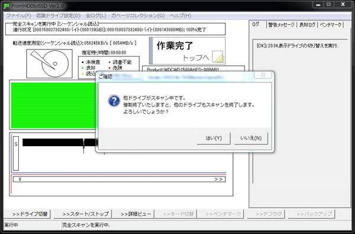The height and width of the screenshot is (234, 355).
Task: Click the 良好 legend entry
Action: click(x=89, y=68)
